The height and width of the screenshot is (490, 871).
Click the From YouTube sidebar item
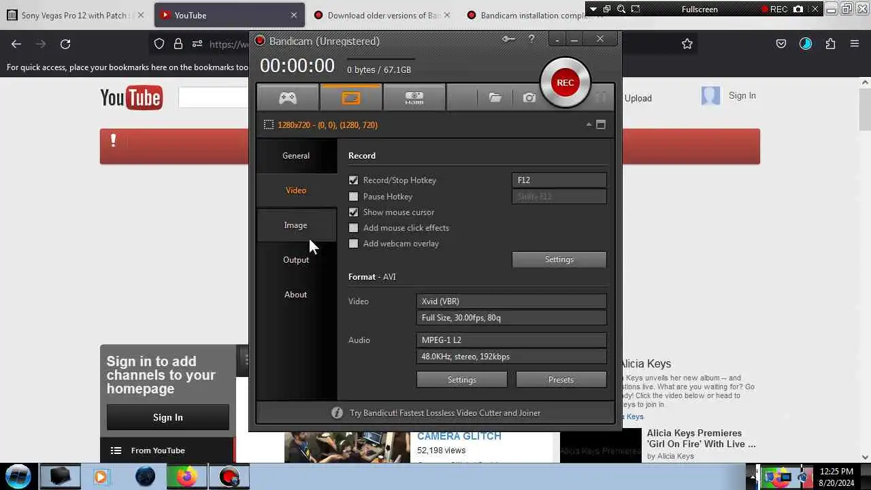click(x=167, y=450)
